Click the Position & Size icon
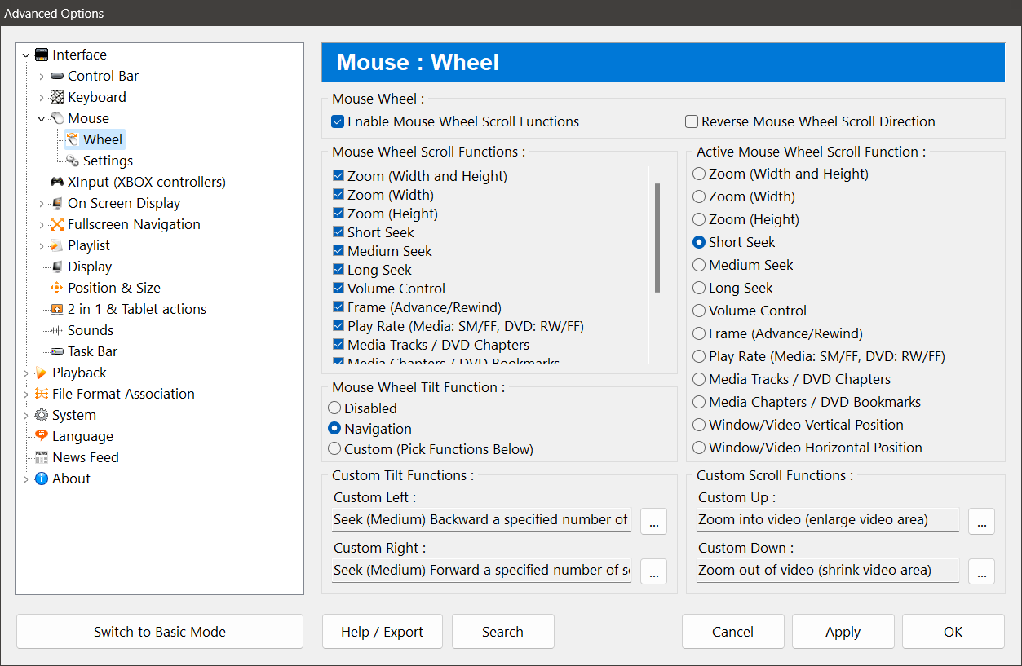The width and height of the screenshot is (1022, 666). (x=57, y=288)
